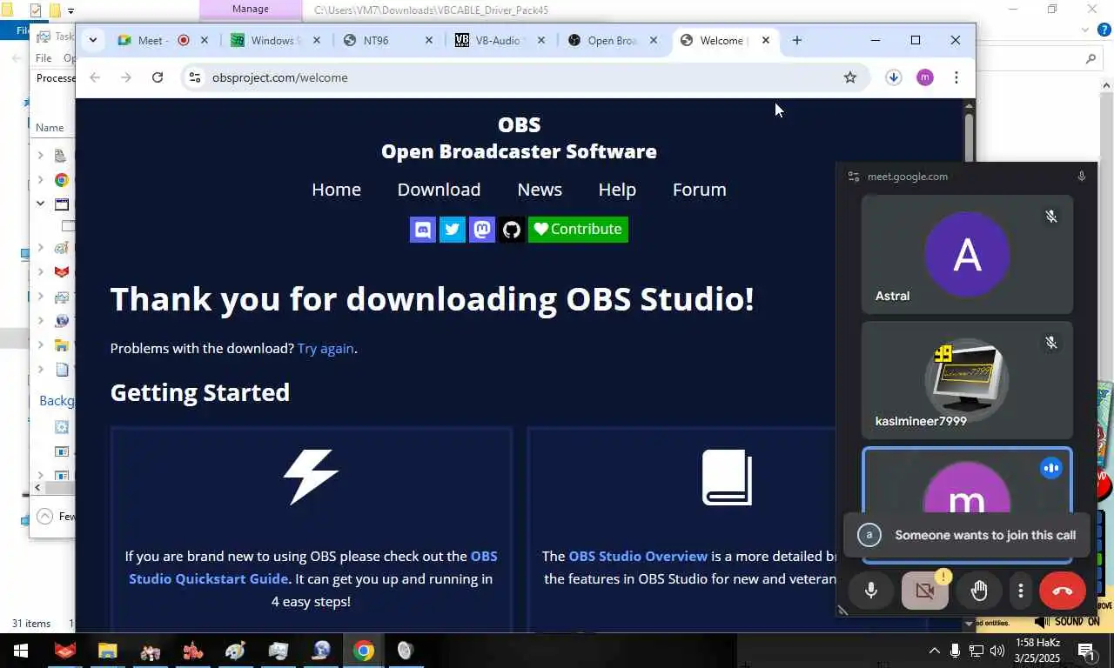Image resolution: width=1114 pixels, height=668 pixels.
Task: Open the News page in OBS navigation
Action: [x=540, y=190]
